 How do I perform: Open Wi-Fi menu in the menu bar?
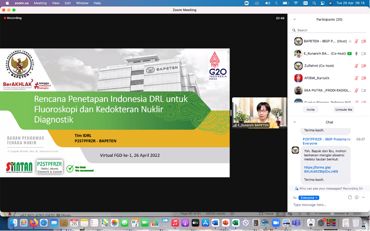coord(296,3)
